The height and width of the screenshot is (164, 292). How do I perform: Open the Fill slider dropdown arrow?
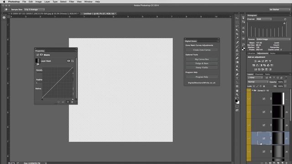click(x=285, y=86)
